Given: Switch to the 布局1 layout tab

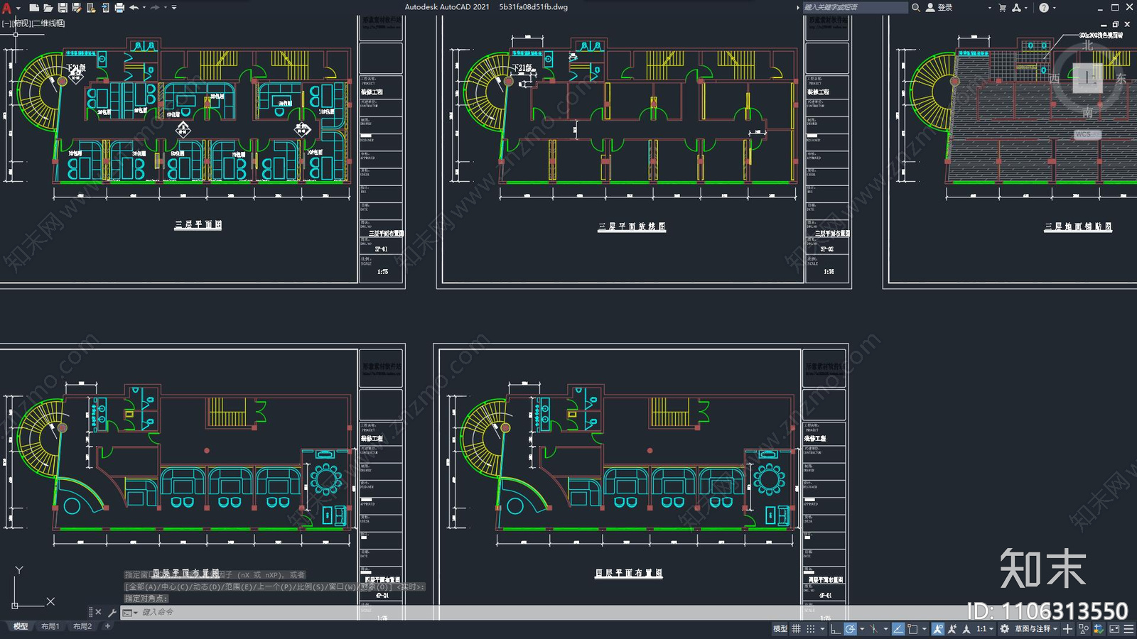Looking at the screenshot, I should click(x=50, y=626).
